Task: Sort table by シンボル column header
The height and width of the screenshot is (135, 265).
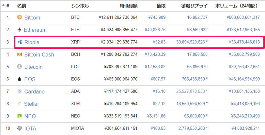Action: (x=80, y=6)
